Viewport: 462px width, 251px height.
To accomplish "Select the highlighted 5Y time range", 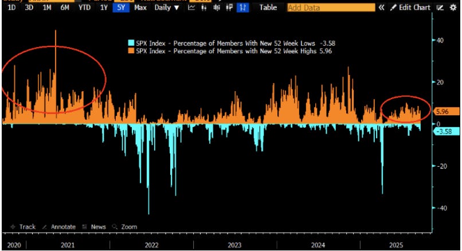I will (121, 7).
